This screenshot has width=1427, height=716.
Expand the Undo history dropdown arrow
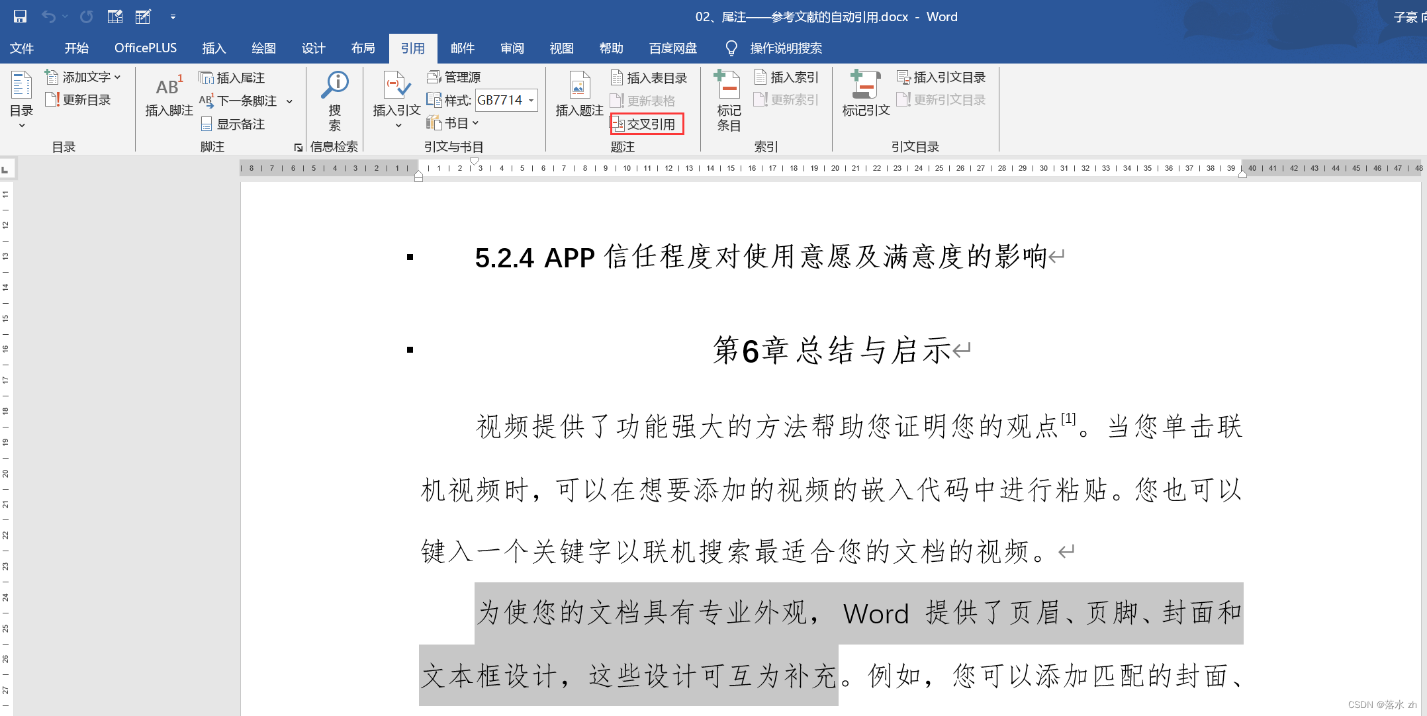tap(65, 17)
